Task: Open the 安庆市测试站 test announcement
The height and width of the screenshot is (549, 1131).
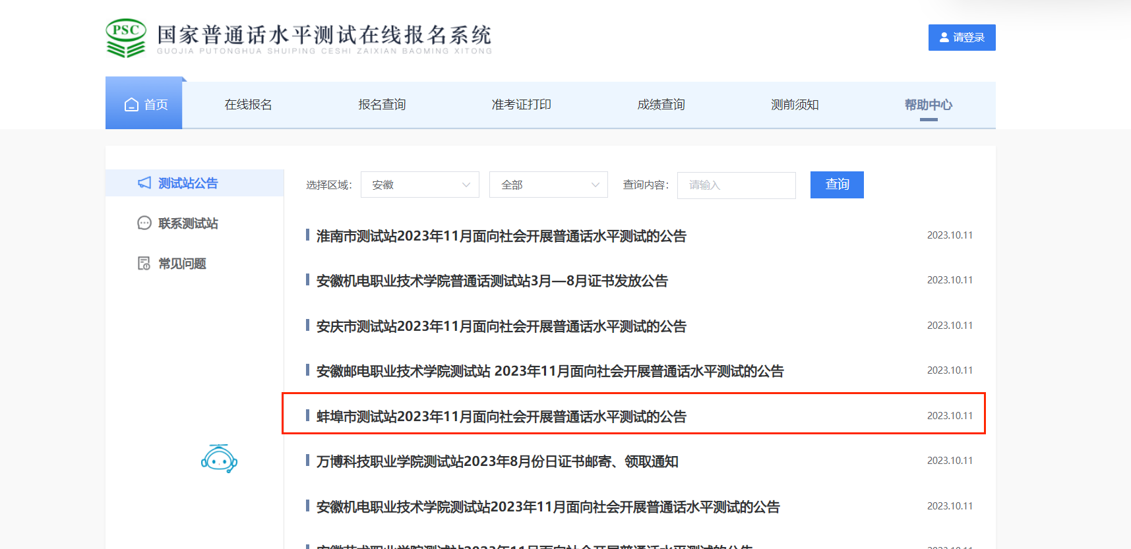Action: click(x=501, y=326)
